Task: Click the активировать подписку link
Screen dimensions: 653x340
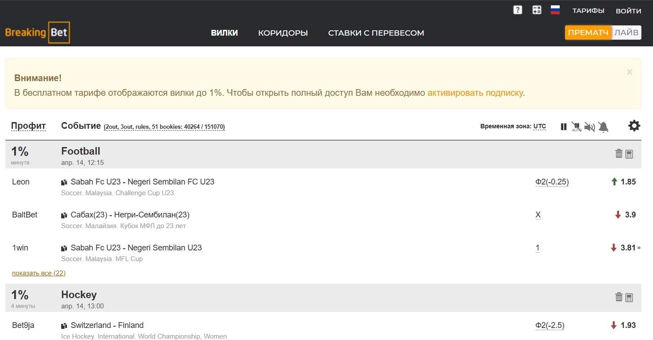Action: pyautogui.click(x=475, y=93)
